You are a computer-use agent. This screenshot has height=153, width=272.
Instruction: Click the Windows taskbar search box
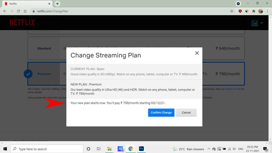click(47, 149)
